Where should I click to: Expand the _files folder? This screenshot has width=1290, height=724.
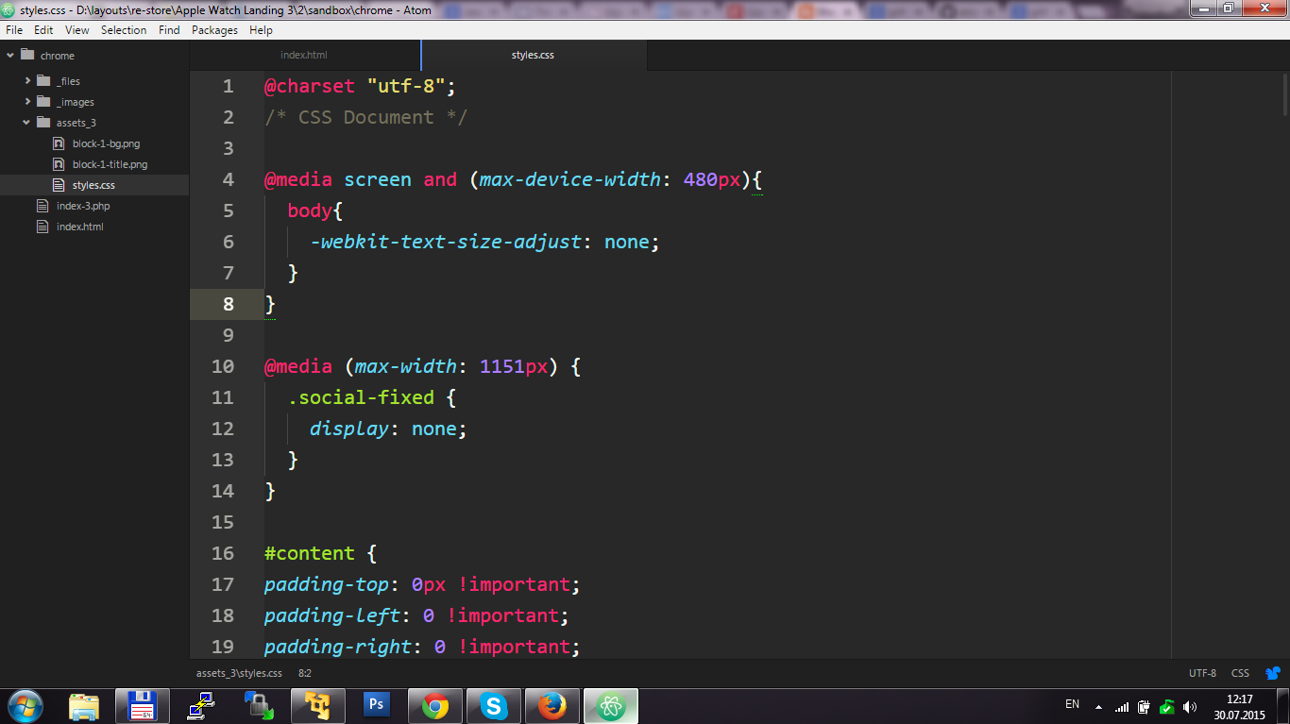pos(26,80)
